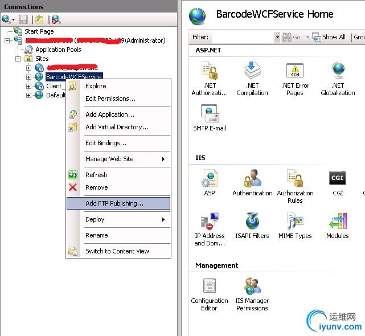Image resolution: width=365 pixels, height=336 pixels.
Task: Click into the Filter text field
Action: pos(243,37)
